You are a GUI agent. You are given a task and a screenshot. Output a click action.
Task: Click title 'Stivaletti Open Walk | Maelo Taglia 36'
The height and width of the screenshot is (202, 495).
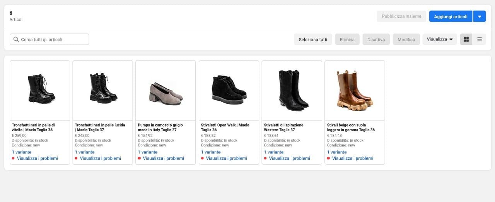(x=225, y=128)
